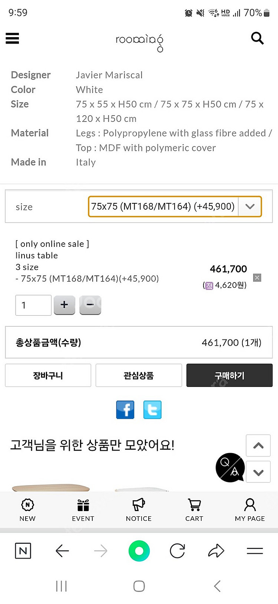Tap the hamburger menu icon
This screenshot has height=604, width=278.
(12, 38)
